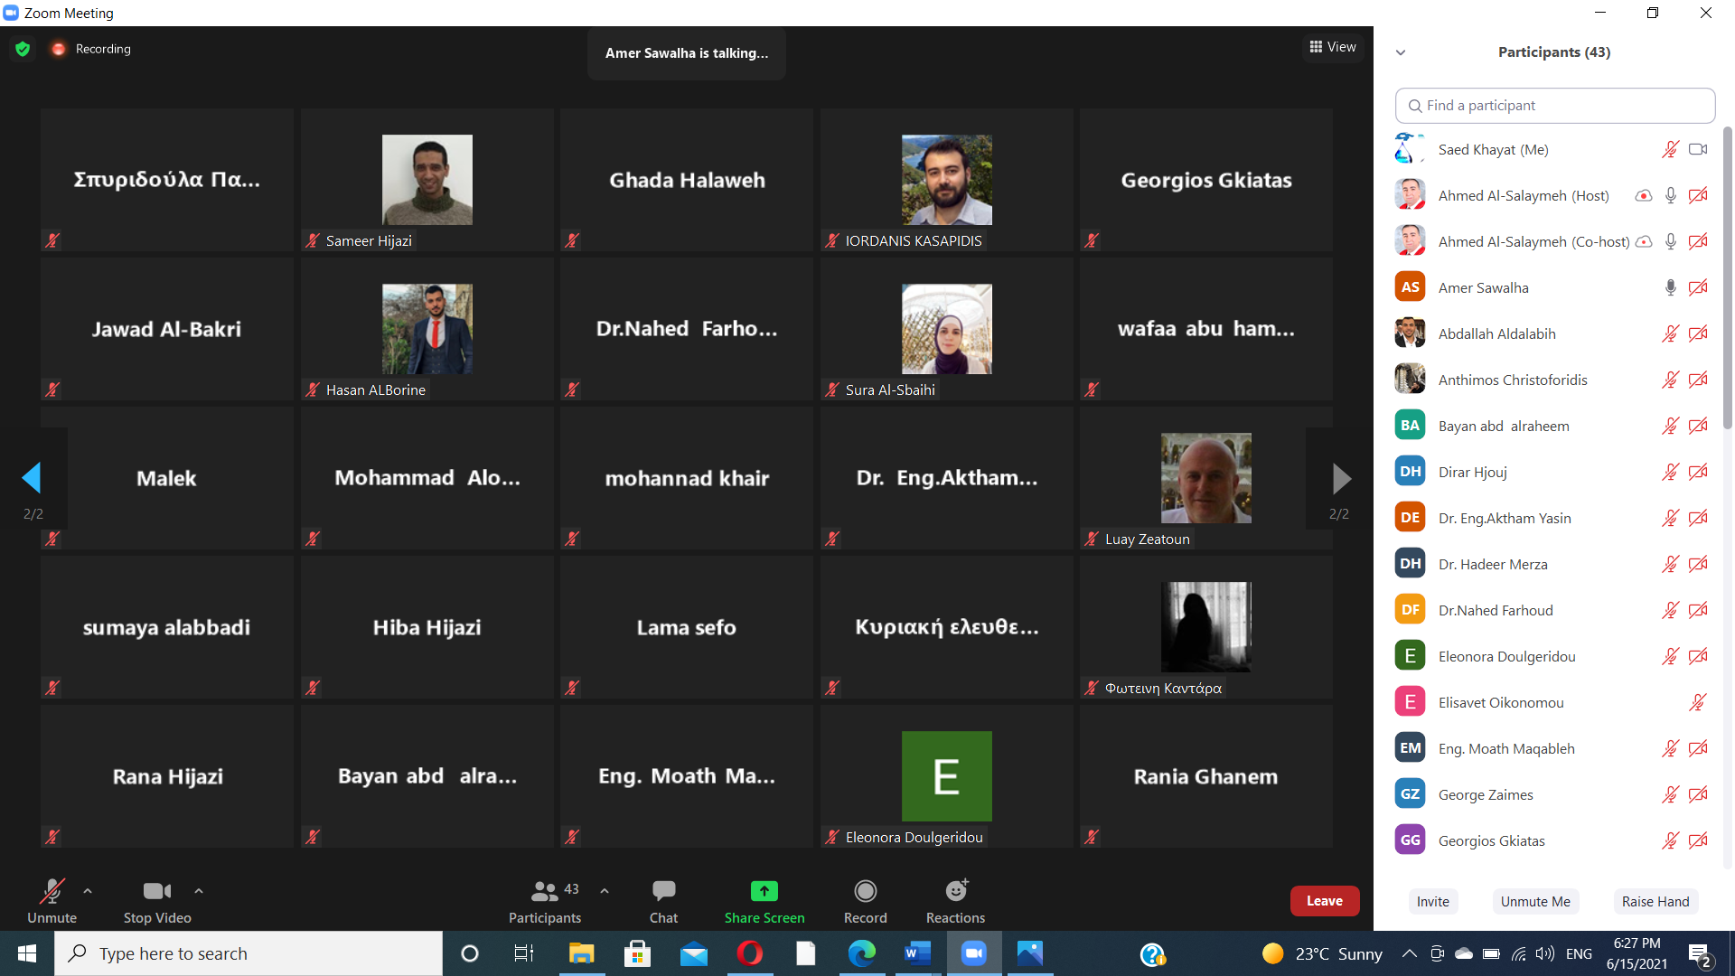Open File Explorer from the taskbar

[x=581, y=953]
